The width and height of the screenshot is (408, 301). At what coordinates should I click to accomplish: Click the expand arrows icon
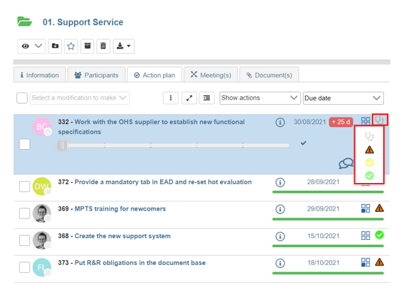(189, 98)
